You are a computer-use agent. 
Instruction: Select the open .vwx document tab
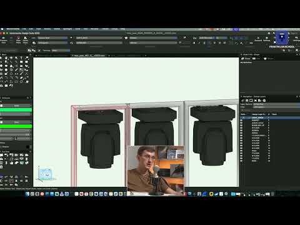coord(89,56)
